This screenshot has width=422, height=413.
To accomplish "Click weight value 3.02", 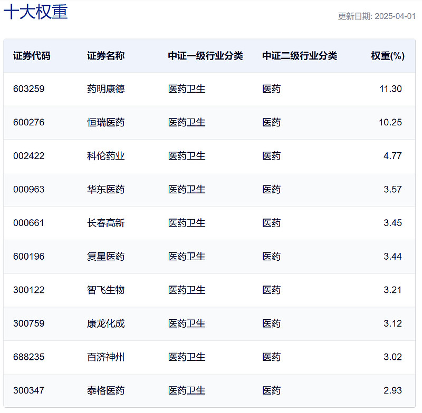I will click(x=392, y=357).
